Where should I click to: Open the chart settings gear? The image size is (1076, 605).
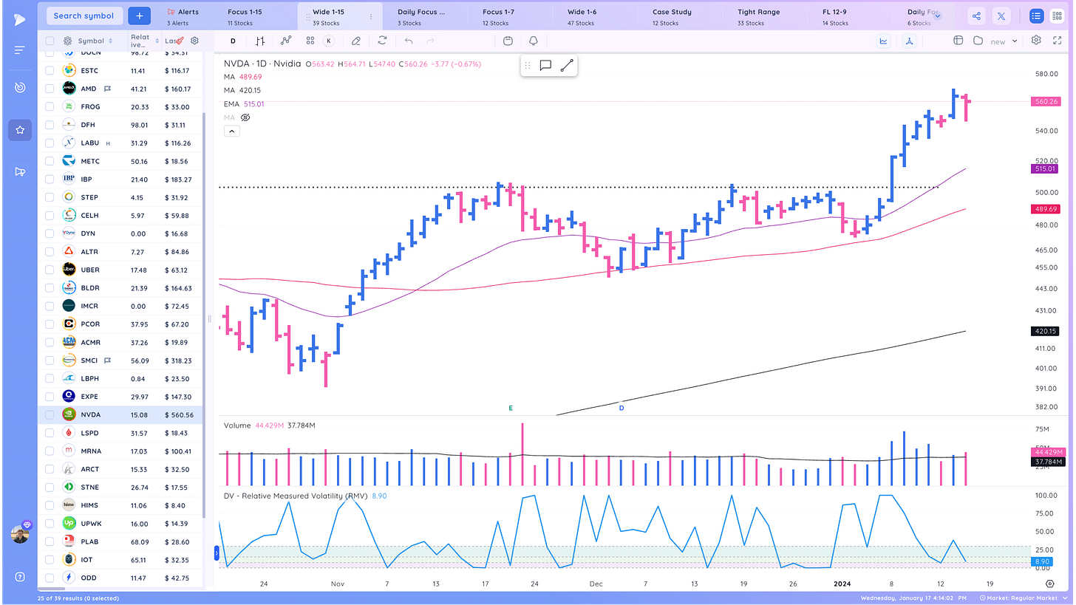(x=1036, y=41)
